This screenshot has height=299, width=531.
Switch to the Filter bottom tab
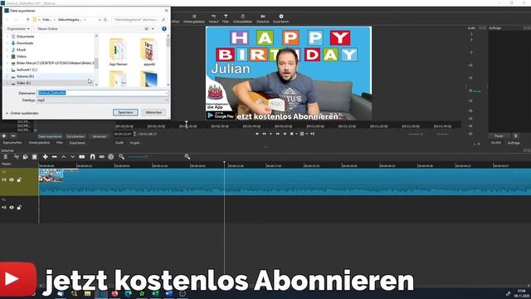(60, 143)
